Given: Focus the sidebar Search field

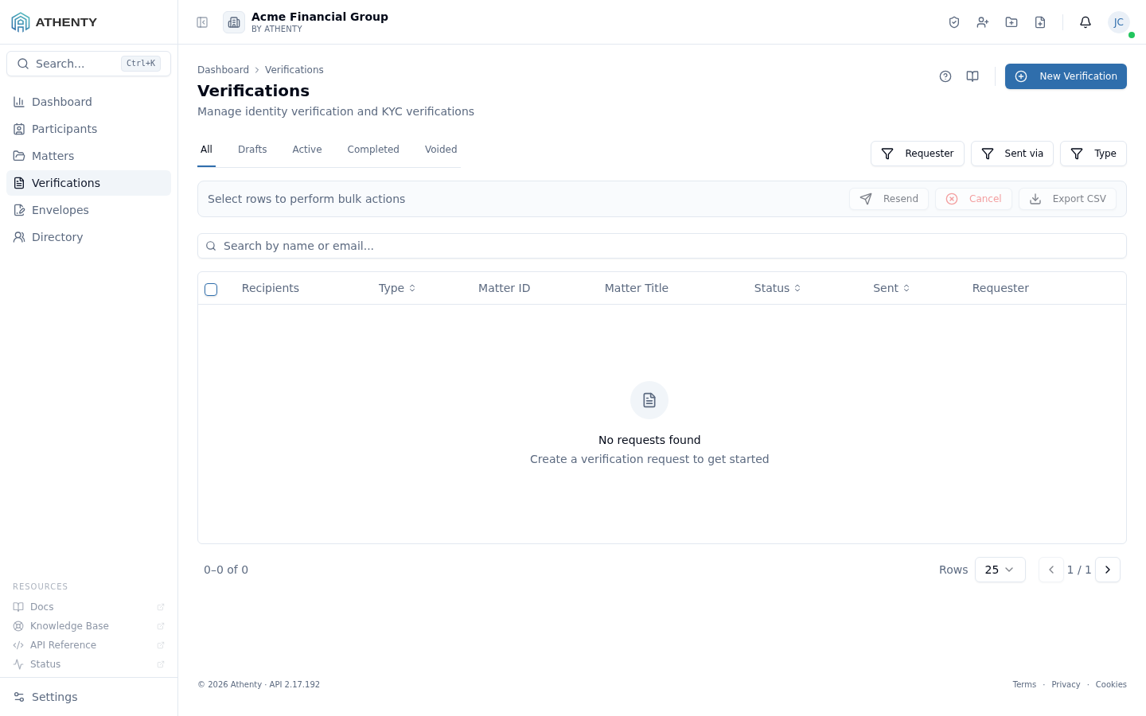Looking at the screenshot, I should pos(88,64).
